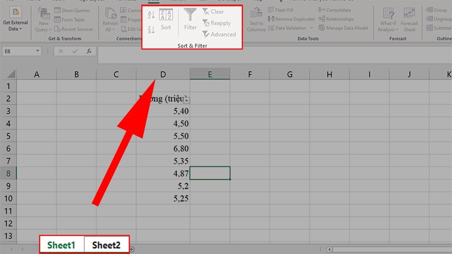
Task: Select column H header
Action: [x=329, y=75]
